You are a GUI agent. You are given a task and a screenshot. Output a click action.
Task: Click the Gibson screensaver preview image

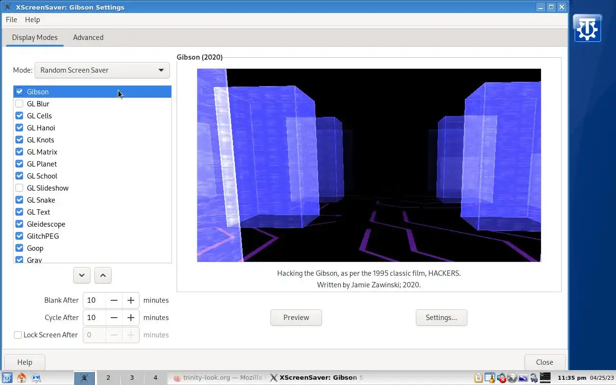click(369, 165)
